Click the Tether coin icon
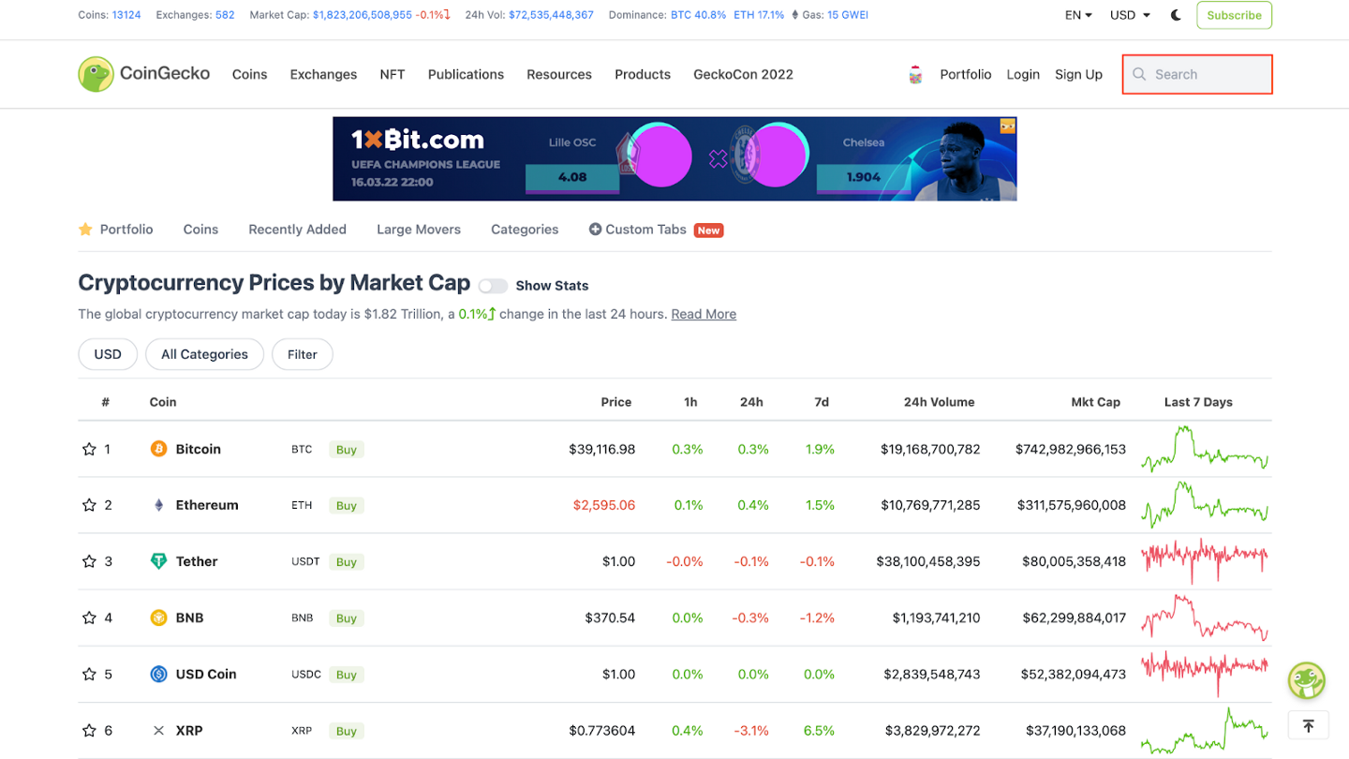The width and height of the screenshot is (1349, 759). pos(158,561)
